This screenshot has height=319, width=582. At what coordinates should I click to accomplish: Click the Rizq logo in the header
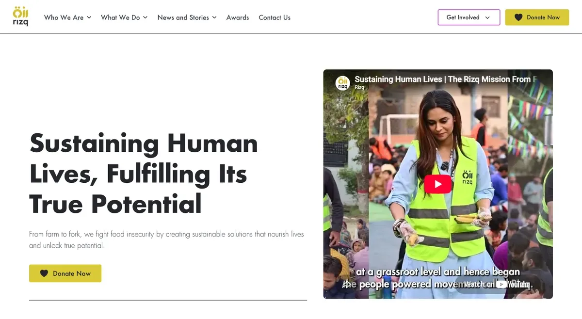pyautogui.click(x=20, y=16)
